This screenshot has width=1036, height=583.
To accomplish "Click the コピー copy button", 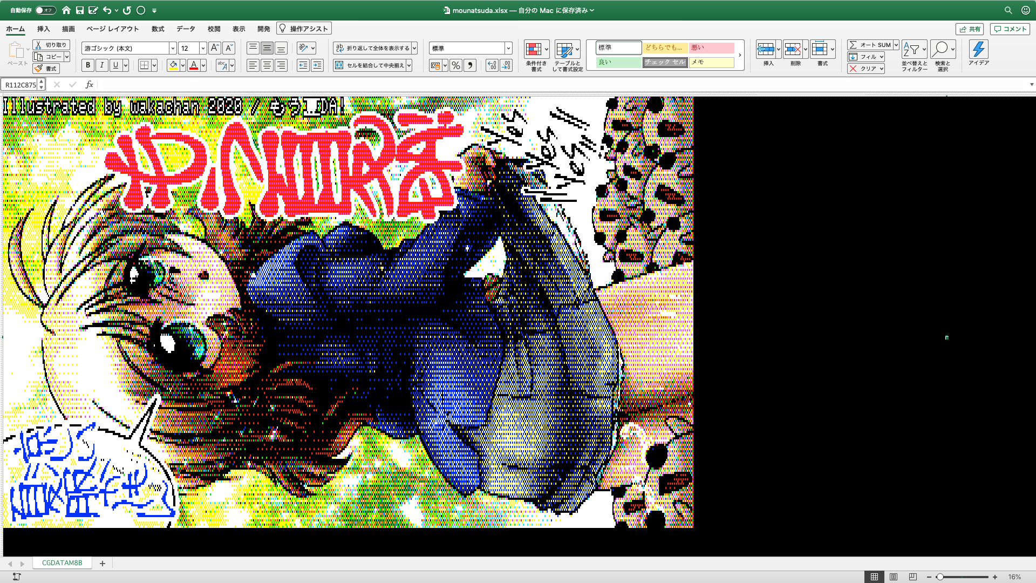I will 48,57.
